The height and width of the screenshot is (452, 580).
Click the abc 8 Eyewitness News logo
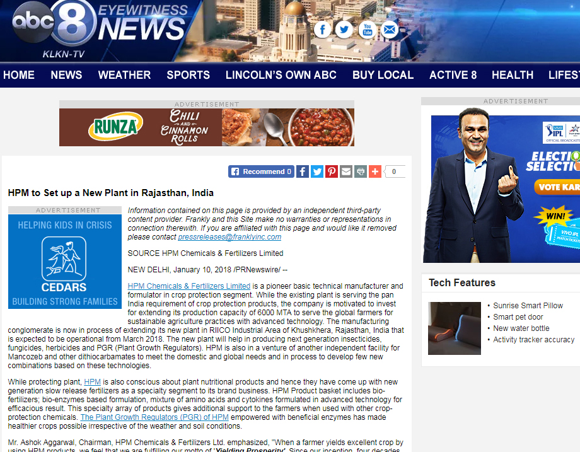pyautogui.click(x=100, y=30)
